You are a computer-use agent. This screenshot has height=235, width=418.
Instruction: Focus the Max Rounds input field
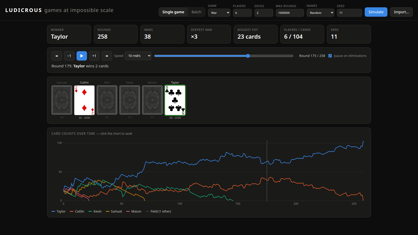(290, 13)
